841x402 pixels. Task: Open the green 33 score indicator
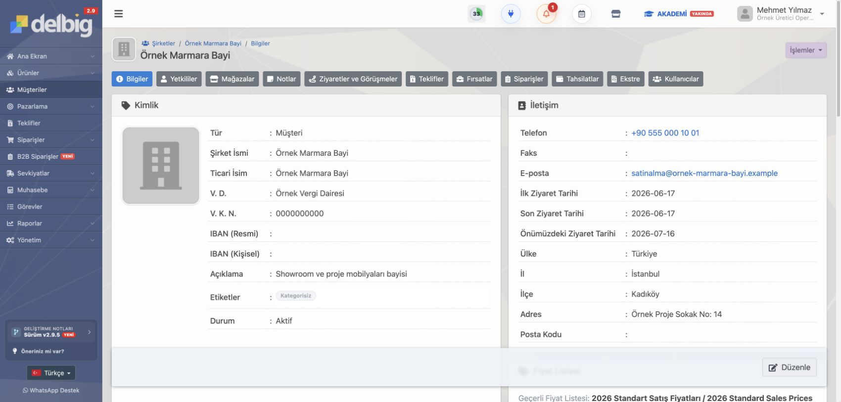pyautogui.click(x=476, y=13)
